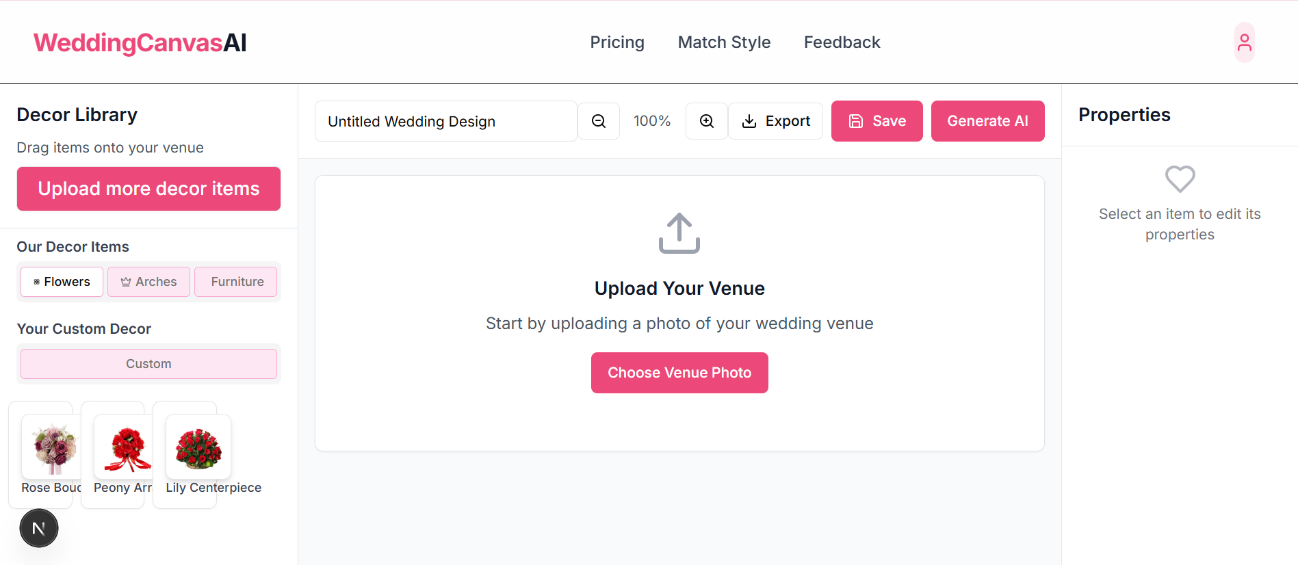The width and height of the screenshot is (1298, 565).
Task: Open the Next.js dev tools badge
Action: [x=39, y=528]
